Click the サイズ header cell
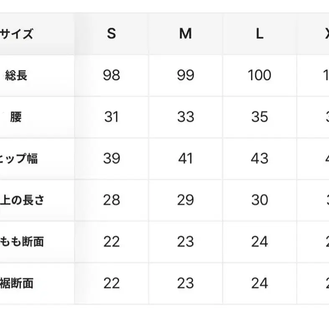The height and width of the screenshot is (329, 329). (x=17, y=34)
